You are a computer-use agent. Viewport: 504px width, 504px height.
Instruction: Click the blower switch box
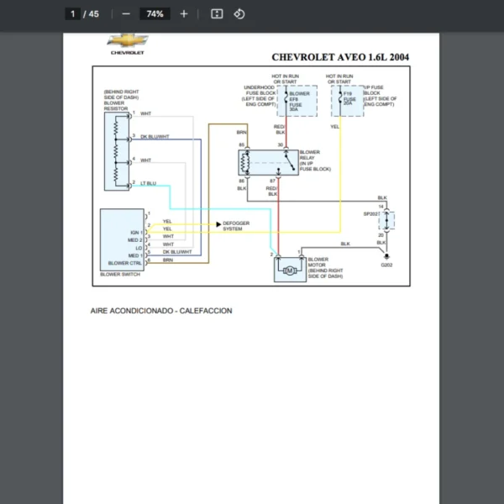121,238
